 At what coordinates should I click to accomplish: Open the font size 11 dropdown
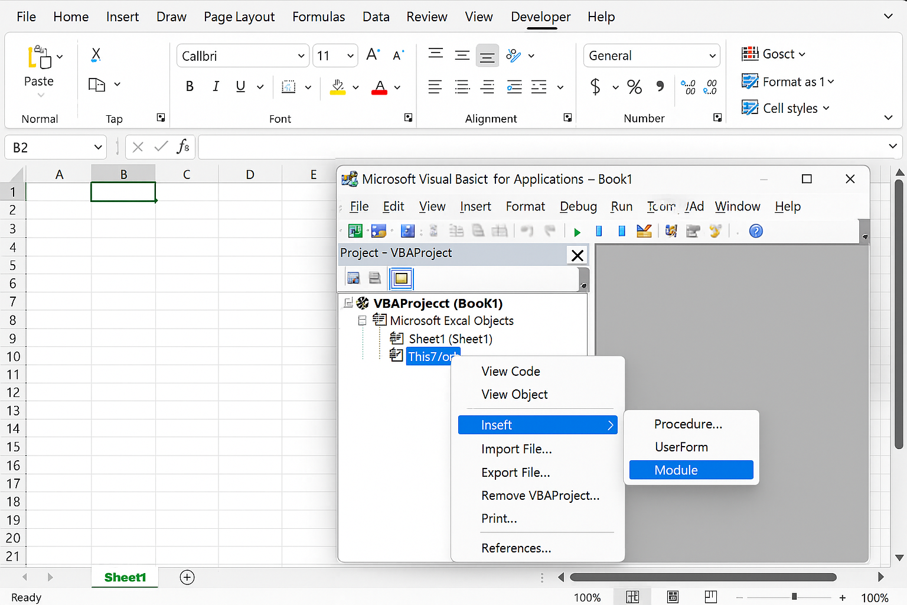tap(350, 56)
